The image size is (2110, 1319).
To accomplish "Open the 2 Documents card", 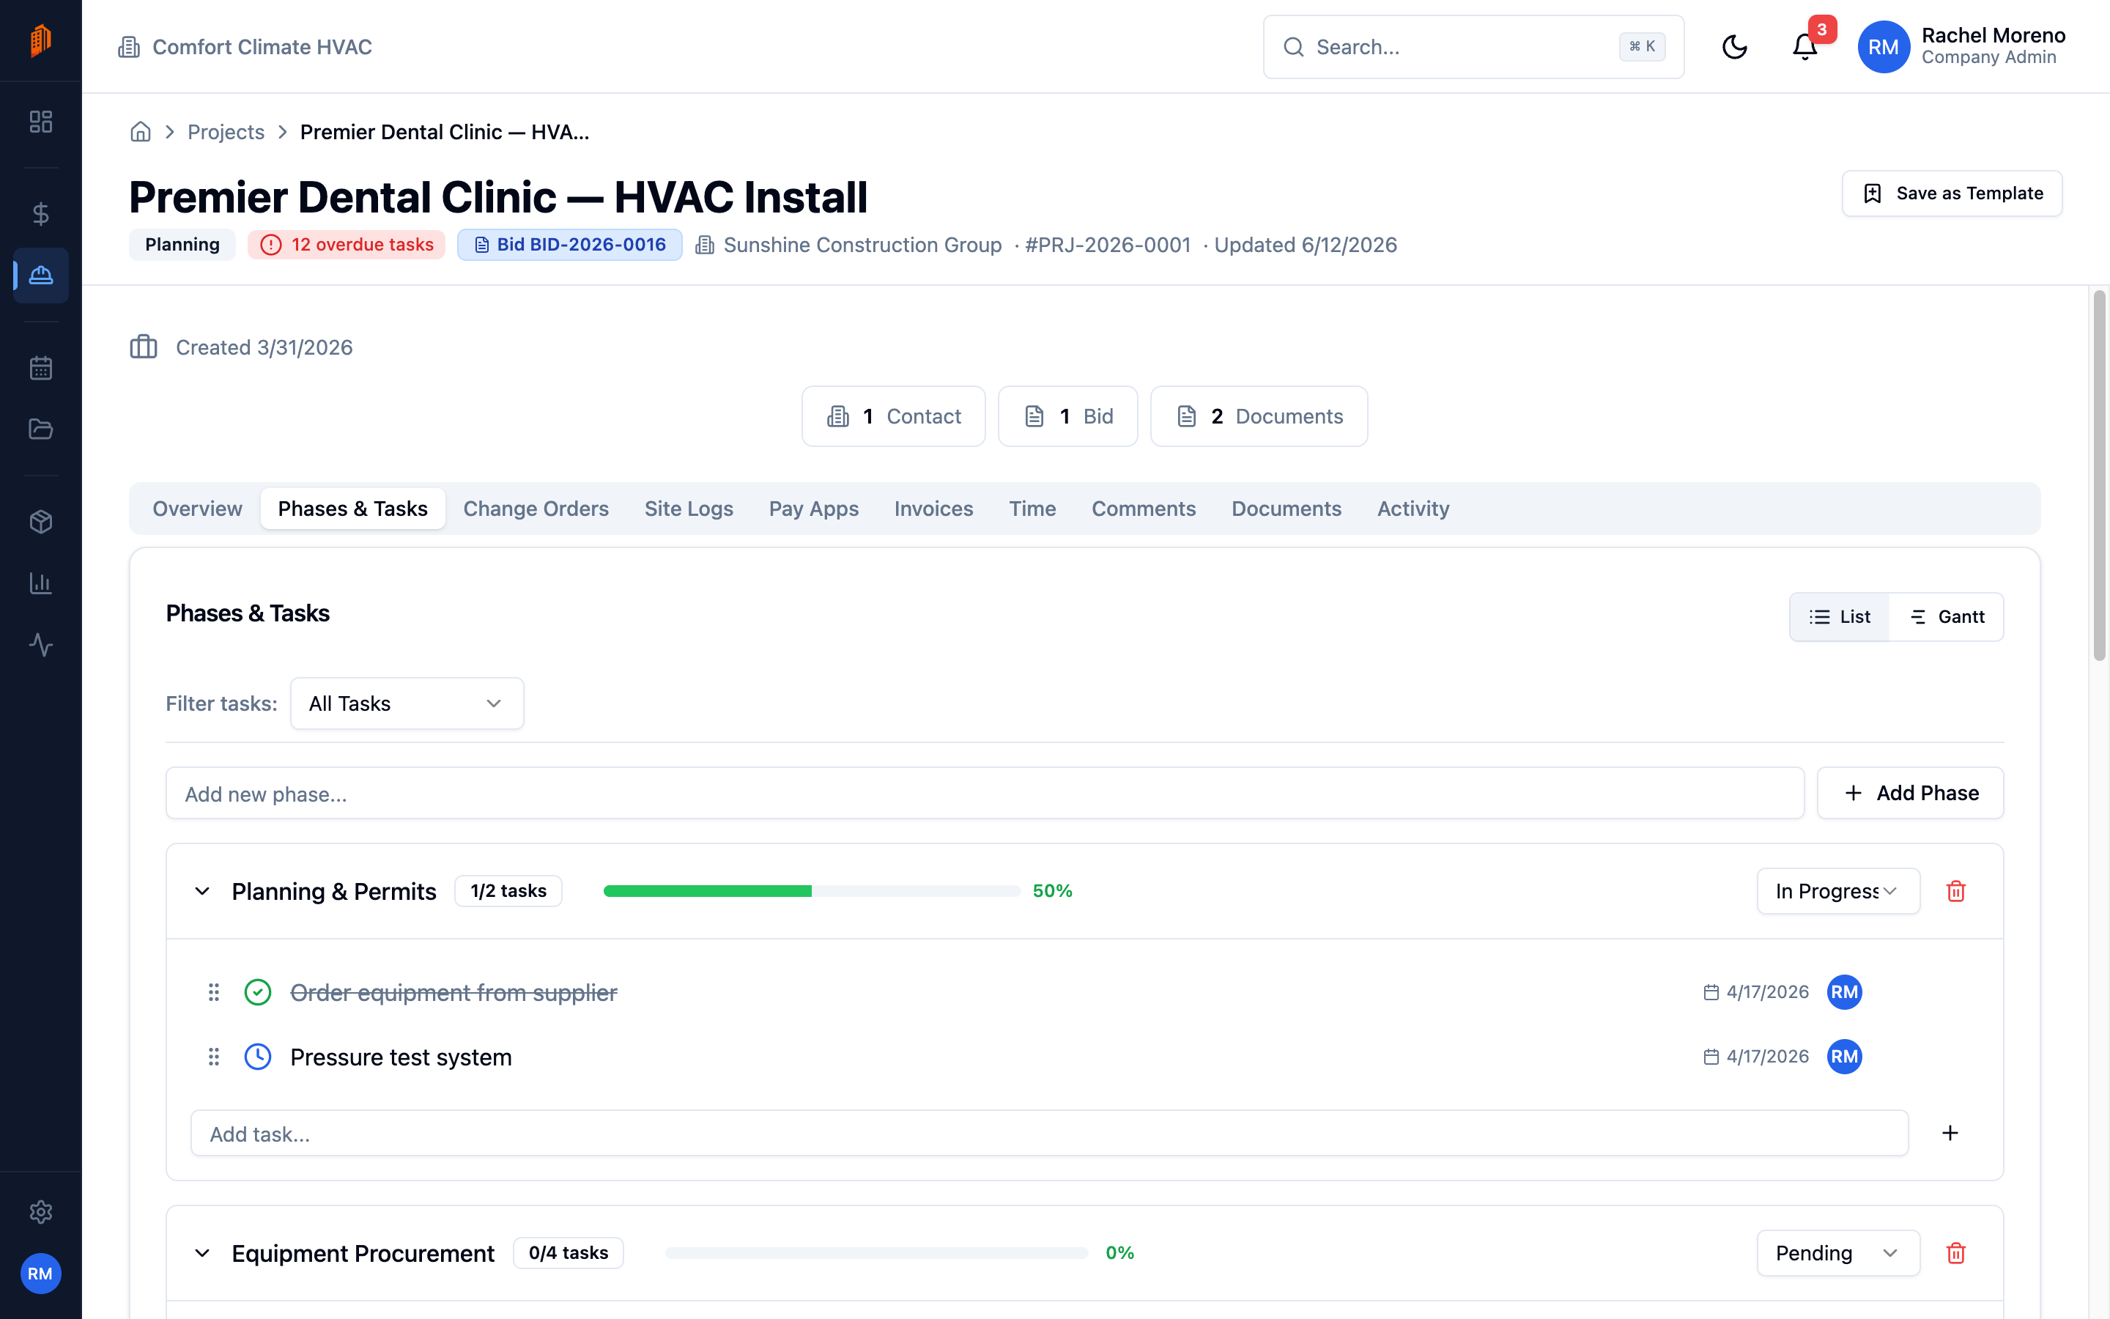I will click(1258, 416).
